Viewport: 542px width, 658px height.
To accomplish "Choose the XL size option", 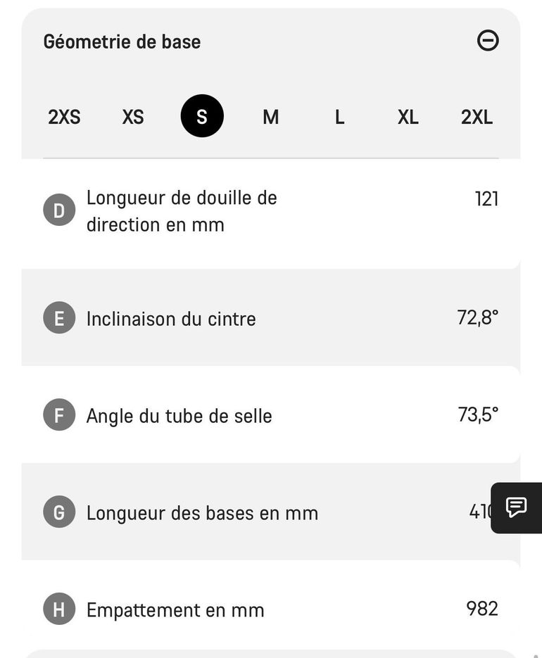I will pos(408,117).
